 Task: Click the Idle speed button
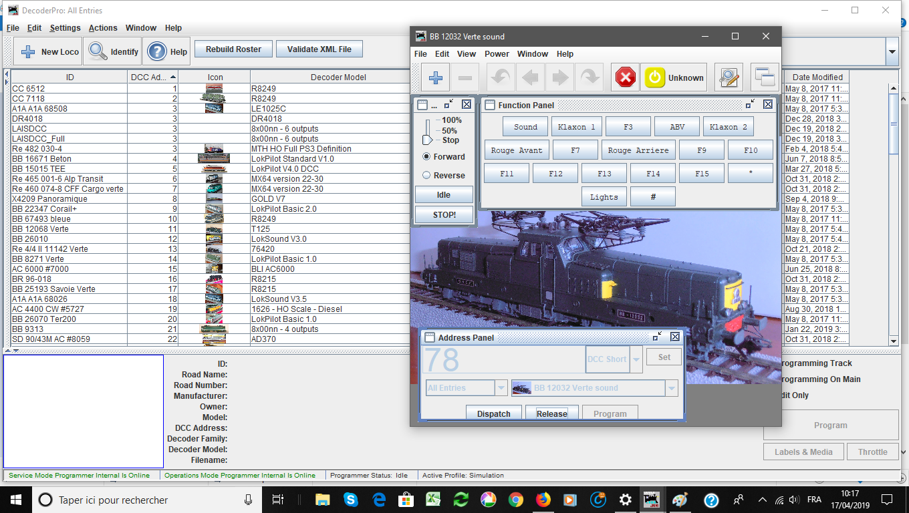click(x=444, y=195)
